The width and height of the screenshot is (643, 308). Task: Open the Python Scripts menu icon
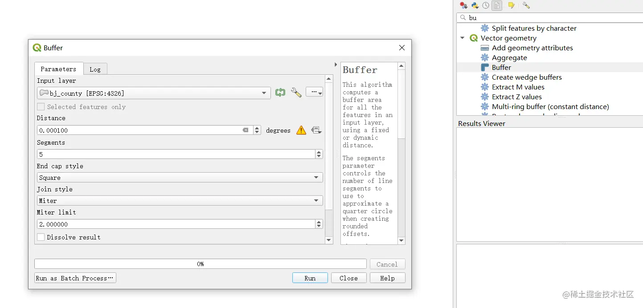pos(475,5)
